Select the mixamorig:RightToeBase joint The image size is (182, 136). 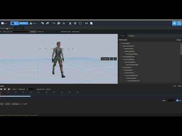pos(132,65)
